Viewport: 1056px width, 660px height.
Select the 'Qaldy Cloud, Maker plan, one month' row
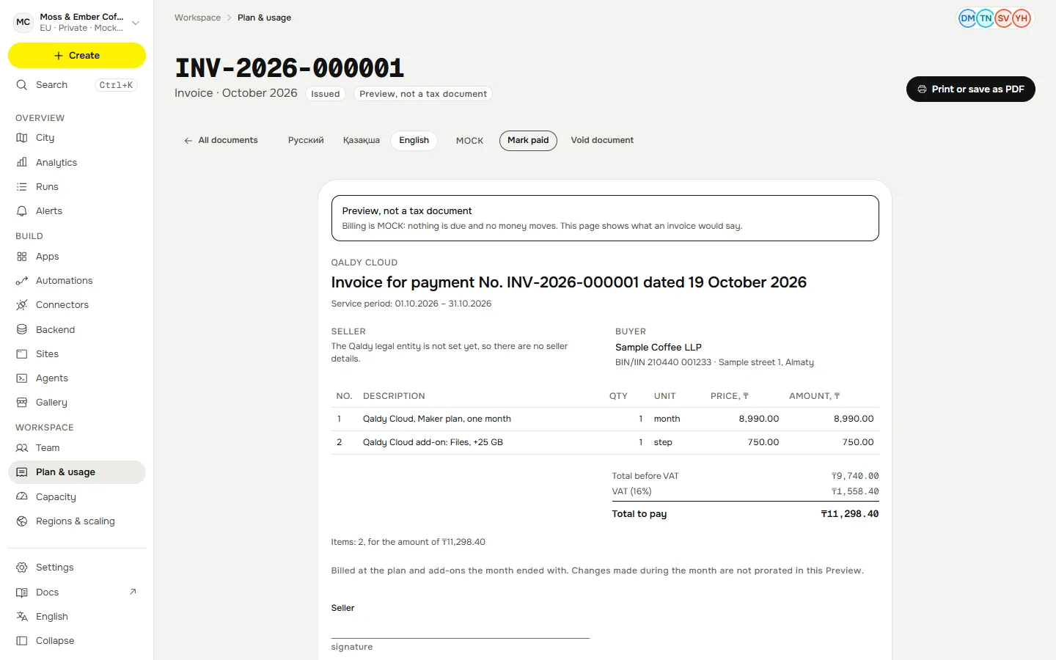click(x=605, y=419)
